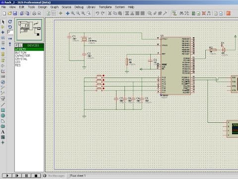Pause the simulation
Image resolution: width=238 pixels, height=179 pixels.
click(26, 176)
